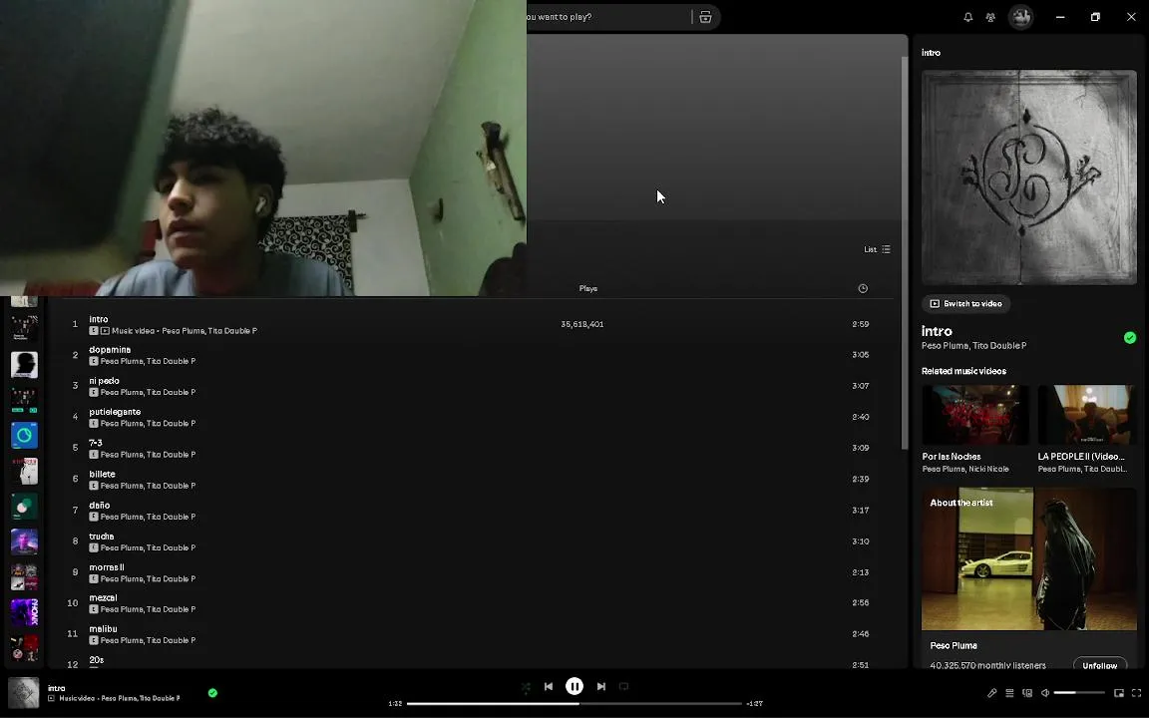Open the notifications bell icon

[968, 17]
